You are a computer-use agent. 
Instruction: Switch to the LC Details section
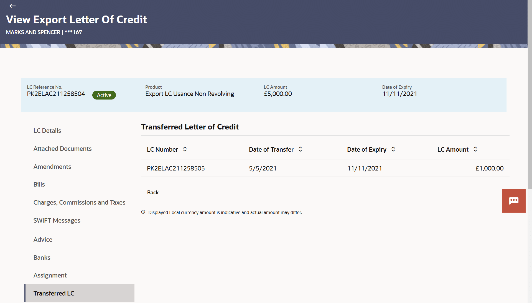[47, 130]
